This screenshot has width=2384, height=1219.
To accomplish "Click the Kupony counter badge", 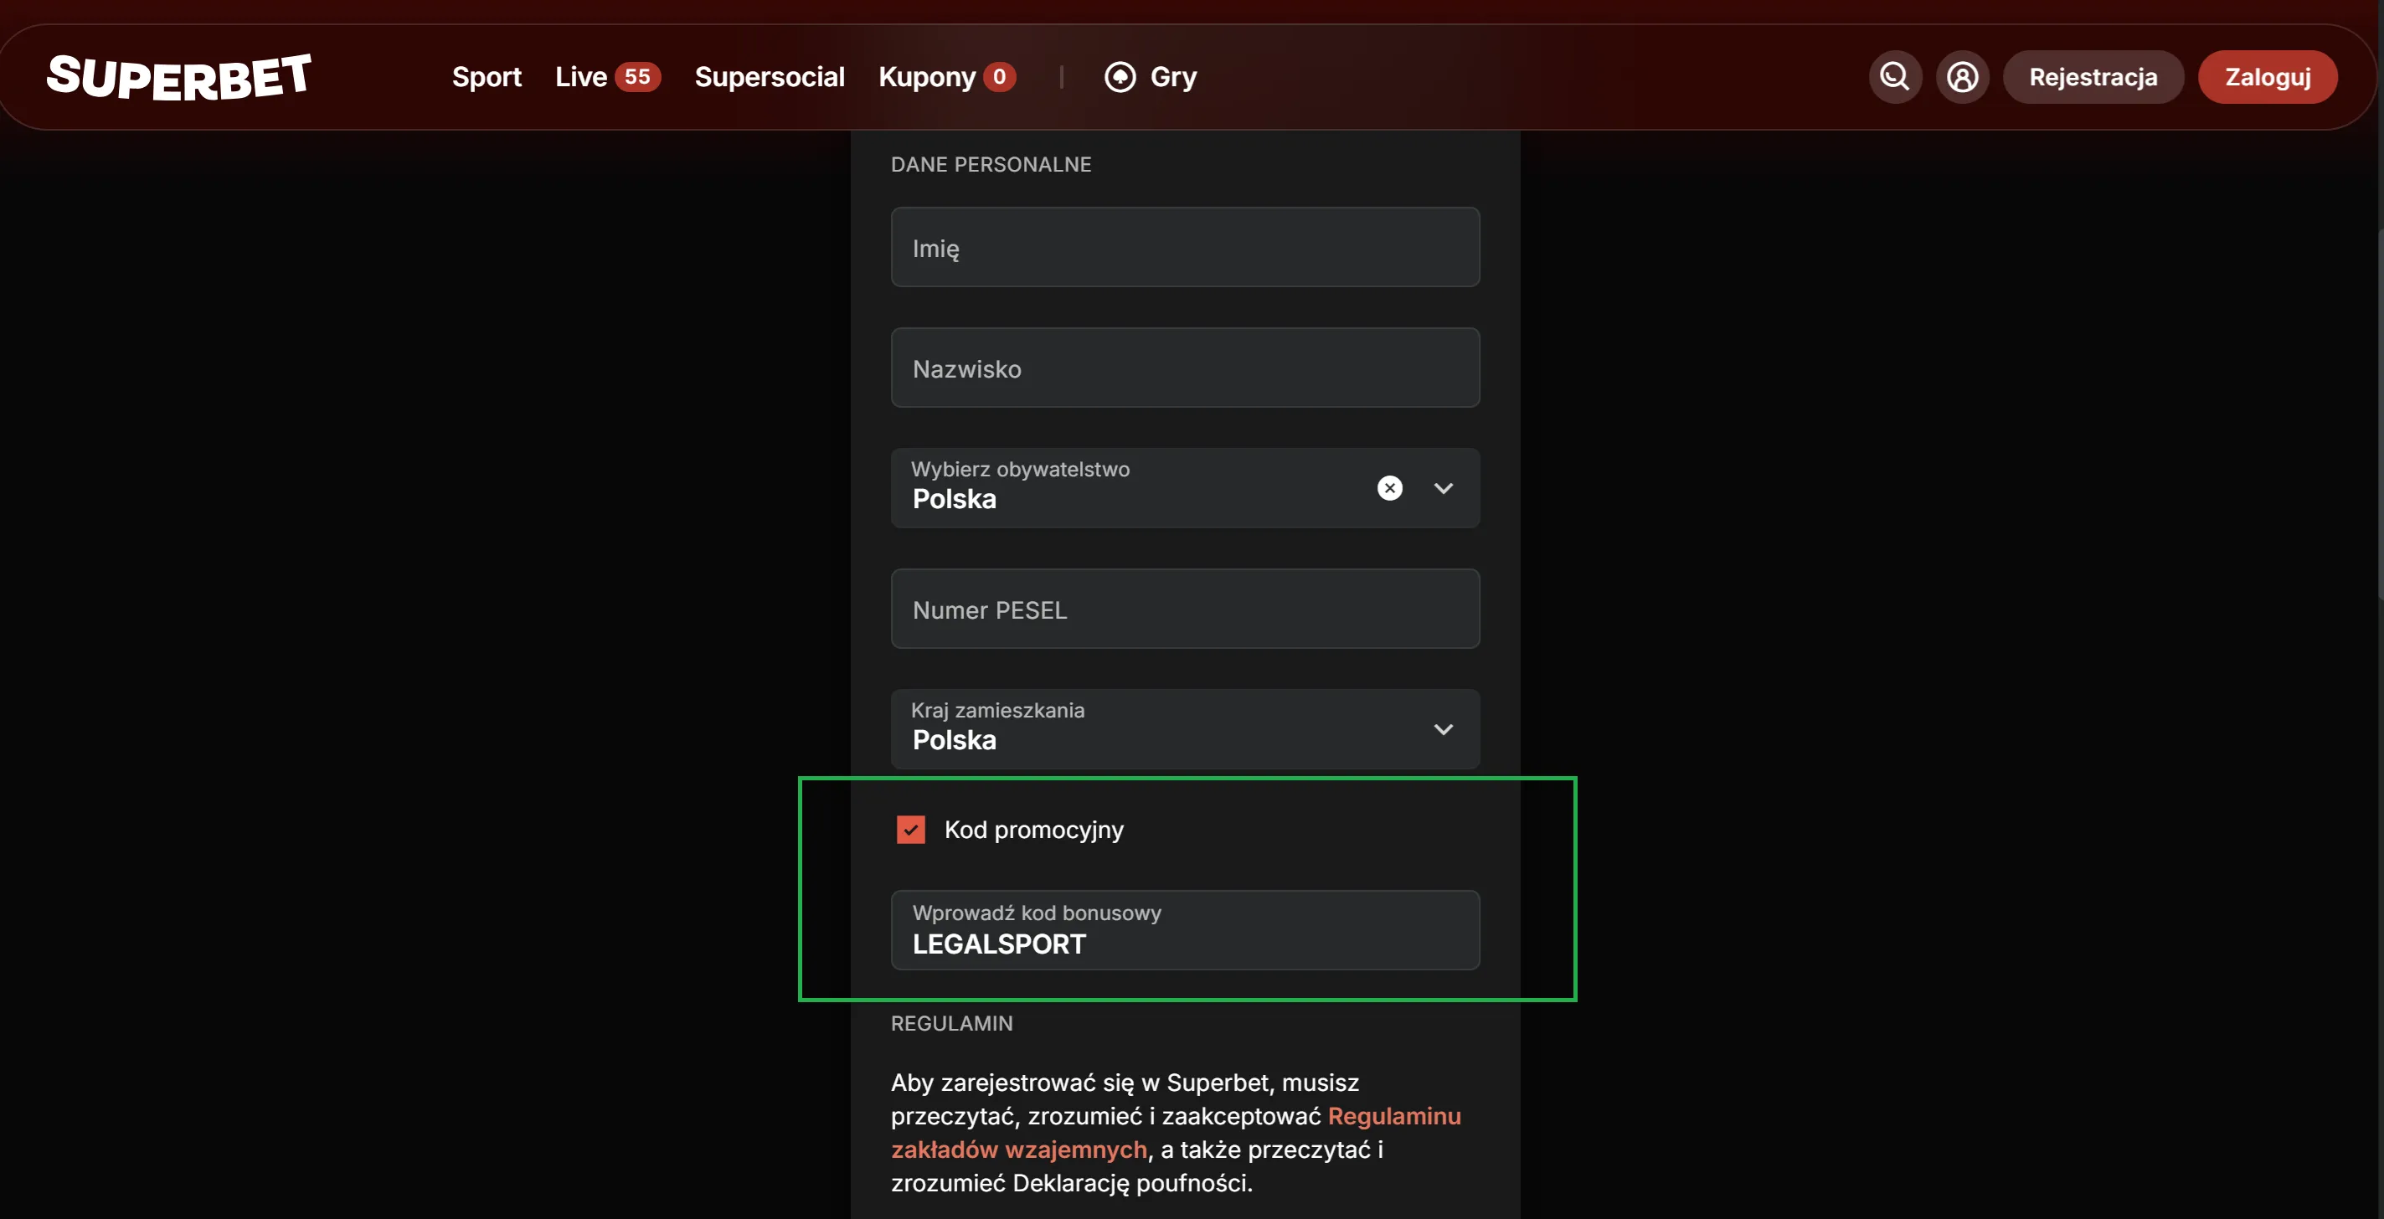I will click(x=999, y=77).
